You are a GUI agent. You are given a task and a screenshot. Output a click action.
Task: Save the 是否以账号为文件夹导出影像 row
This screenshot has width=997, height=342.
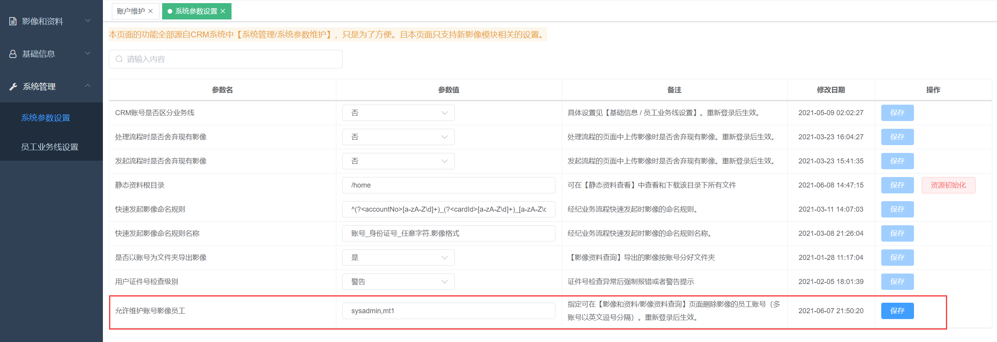tap(897, 258)
